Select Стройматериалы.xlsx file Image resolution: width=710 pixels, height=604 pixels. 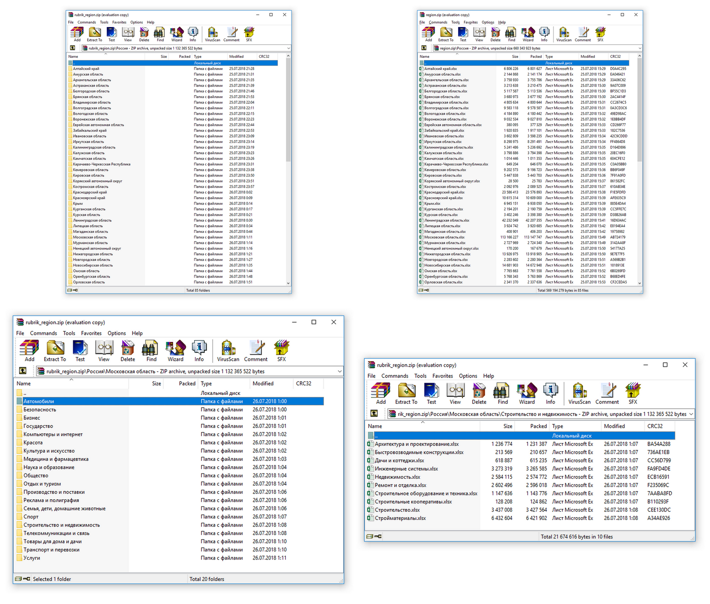pyautogui.click(x=400, y=518)
